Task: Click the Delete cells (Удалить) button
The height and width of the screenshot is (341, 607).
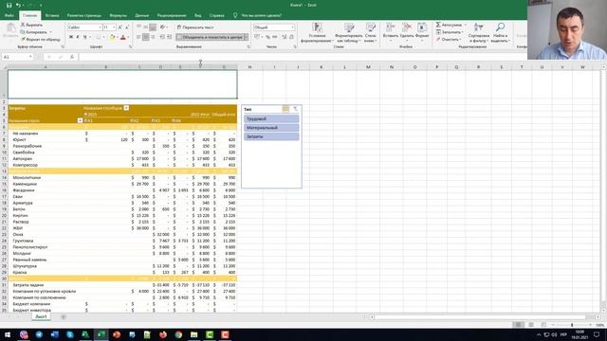Action: click(x=407, y=33)
